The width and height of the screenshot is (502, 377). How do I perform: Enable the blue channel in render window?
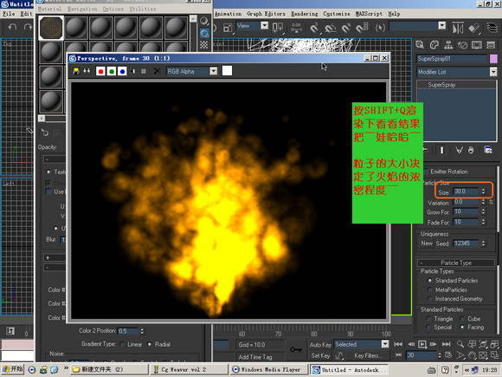point(122,71)
